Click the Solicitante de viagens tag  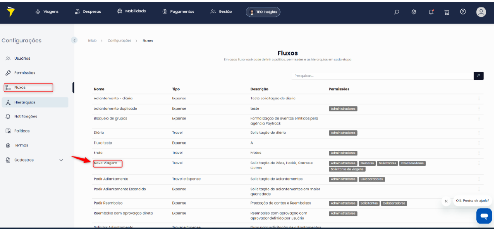point(347,169)
